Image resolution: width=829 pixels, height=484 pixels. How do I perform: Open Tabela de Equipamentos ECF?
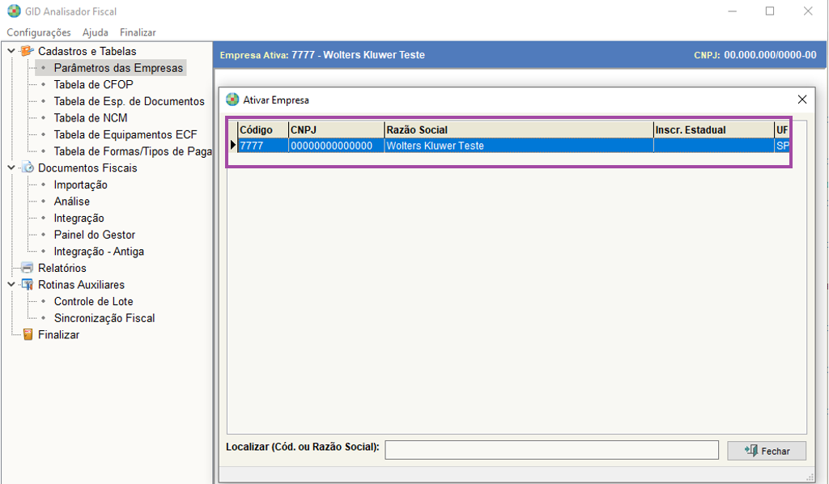coord(125,134)
